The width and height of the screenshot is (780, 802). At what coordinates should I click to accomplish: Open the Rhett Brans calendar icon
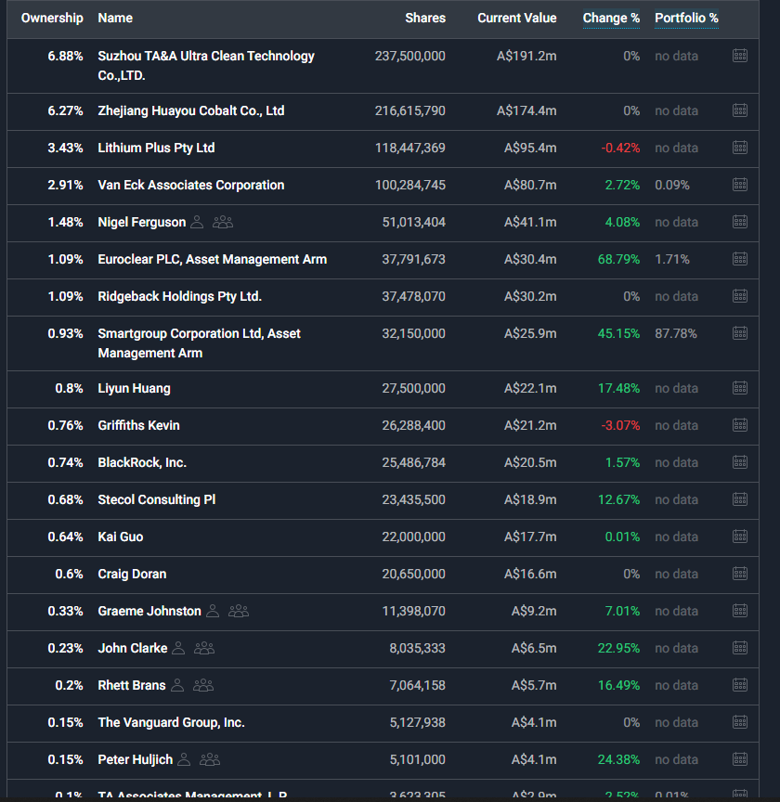pos(739,685)
